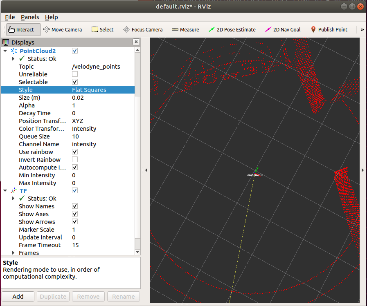Enable the Unreliable checkbox
Image resolution: width=367 pixels, height=306 pixels.
click(75, 74)
